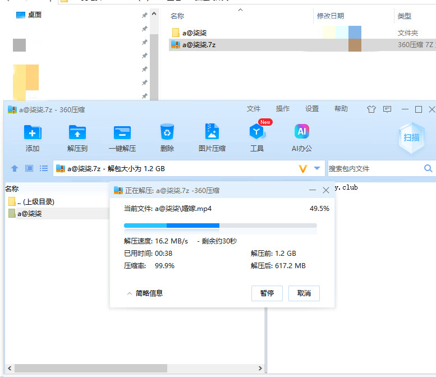
Task: Click the right scroll arrow of file list
Action: point(260,369)
